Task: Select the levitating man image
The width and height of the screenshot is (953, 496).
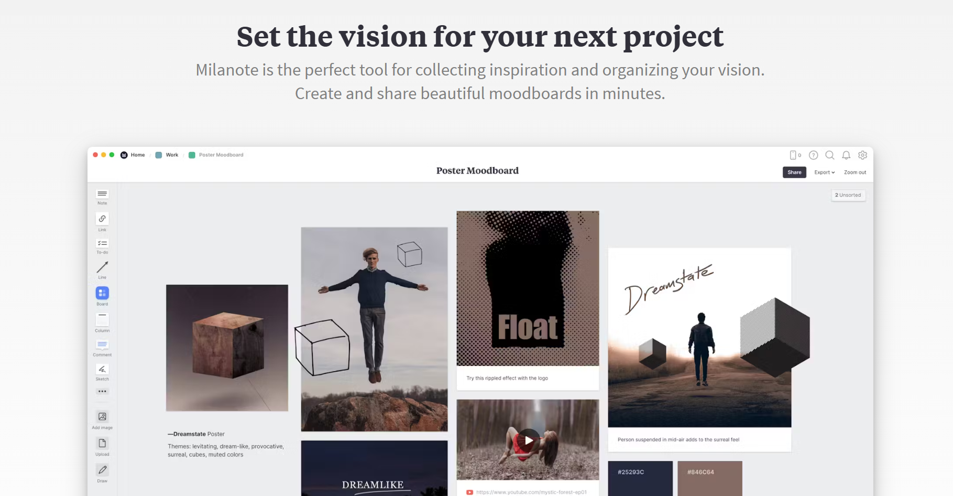Action: coord(374,329)
